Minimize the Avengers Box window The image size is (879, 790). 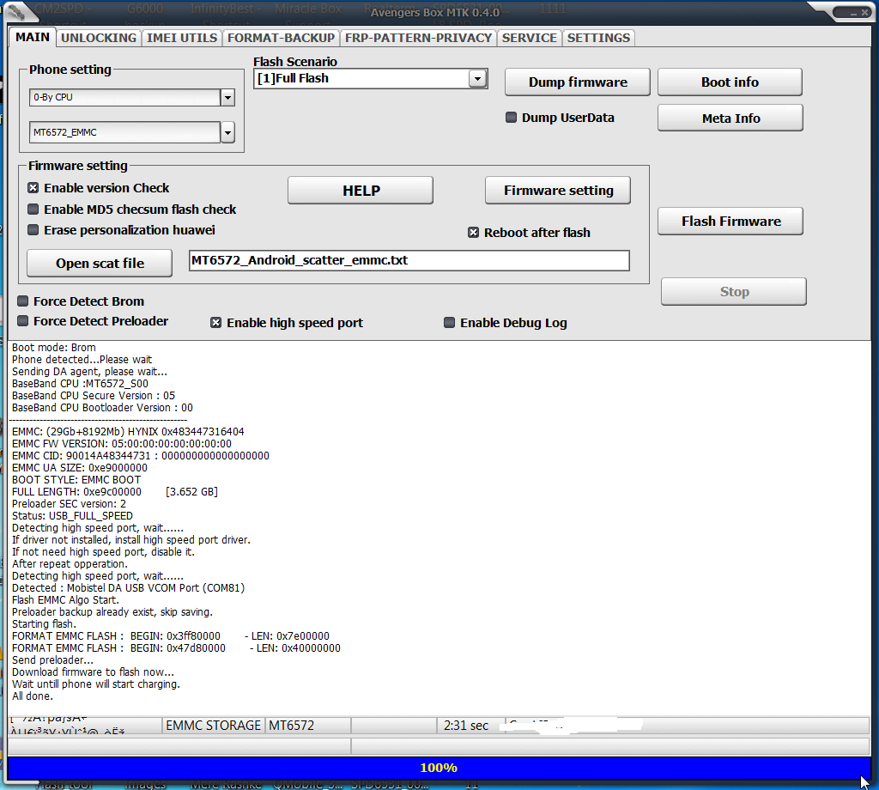852,13
